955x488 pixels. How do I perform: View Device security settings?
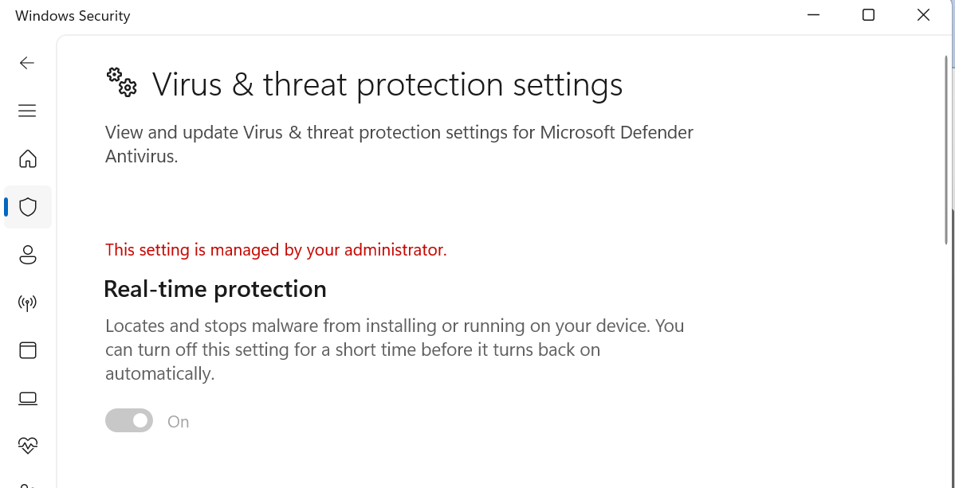point(27,398)
